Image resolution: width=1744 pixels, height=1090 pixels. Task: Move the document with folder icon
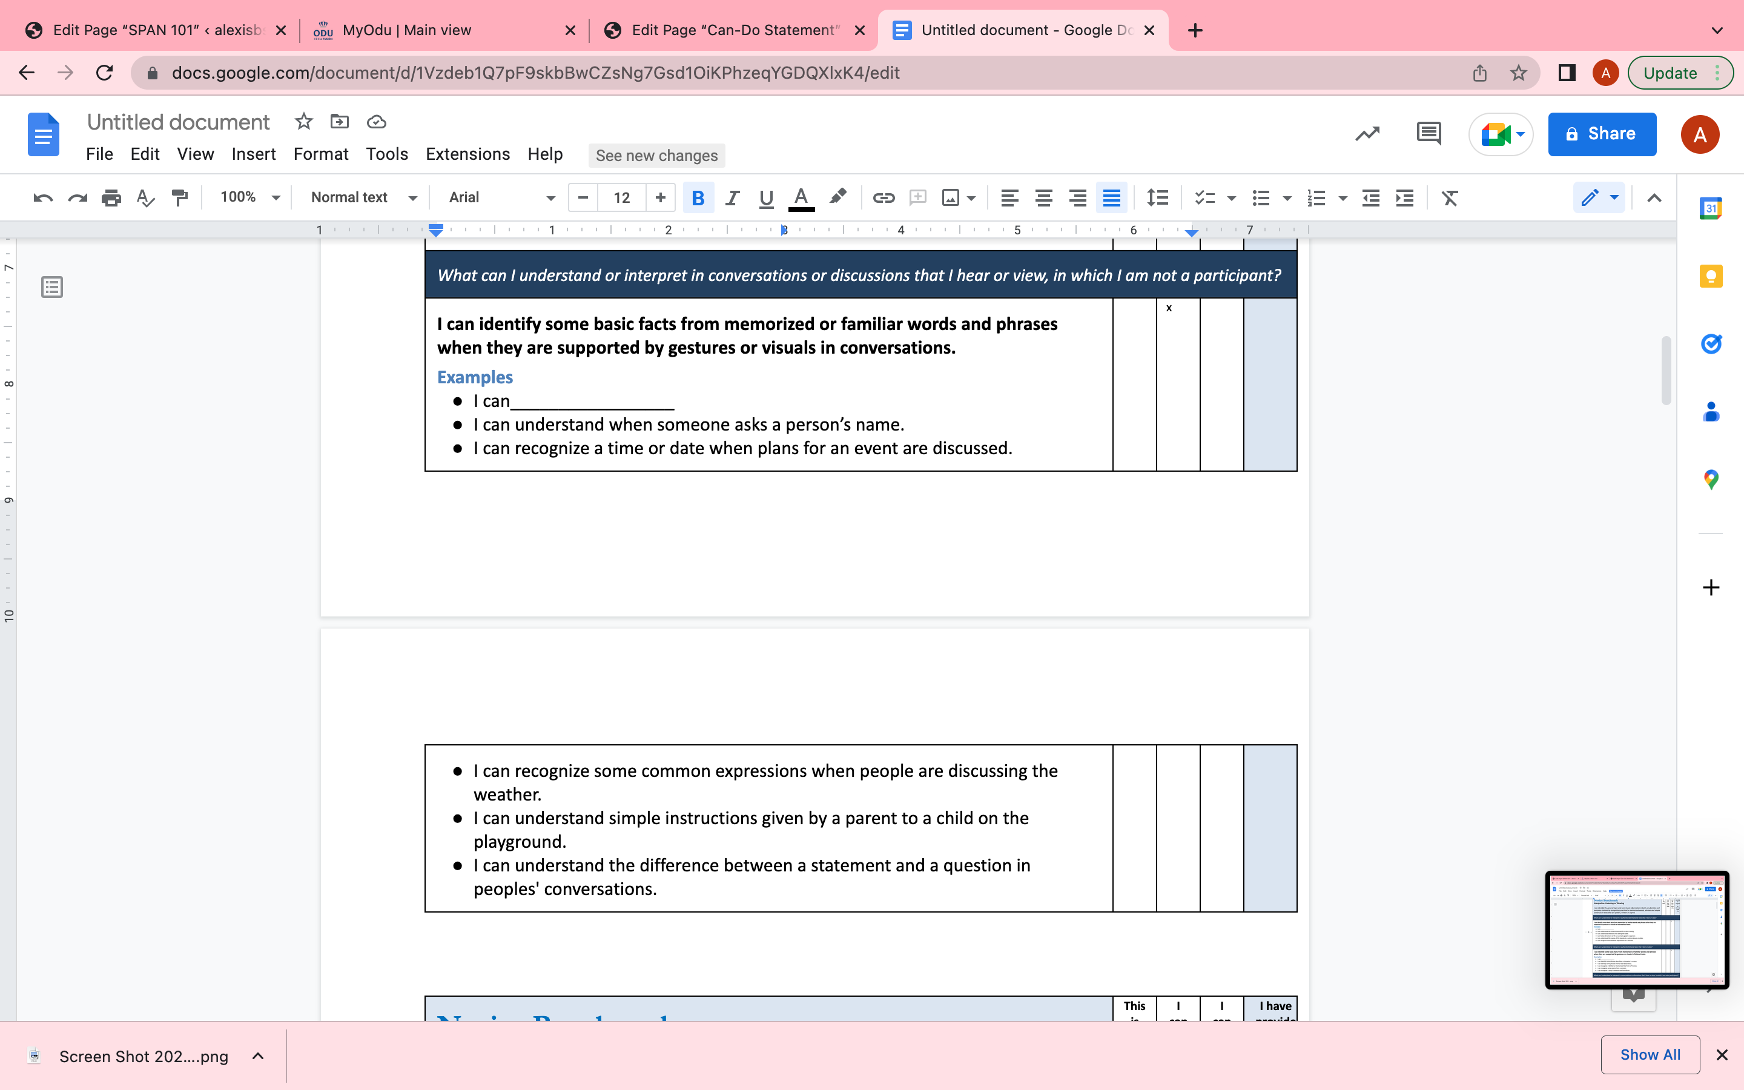coord(340,122)
